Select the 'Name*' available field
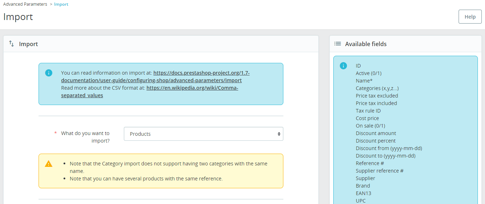Image resolution: width=485 pixels, height=204 pixels. (364, 81)
